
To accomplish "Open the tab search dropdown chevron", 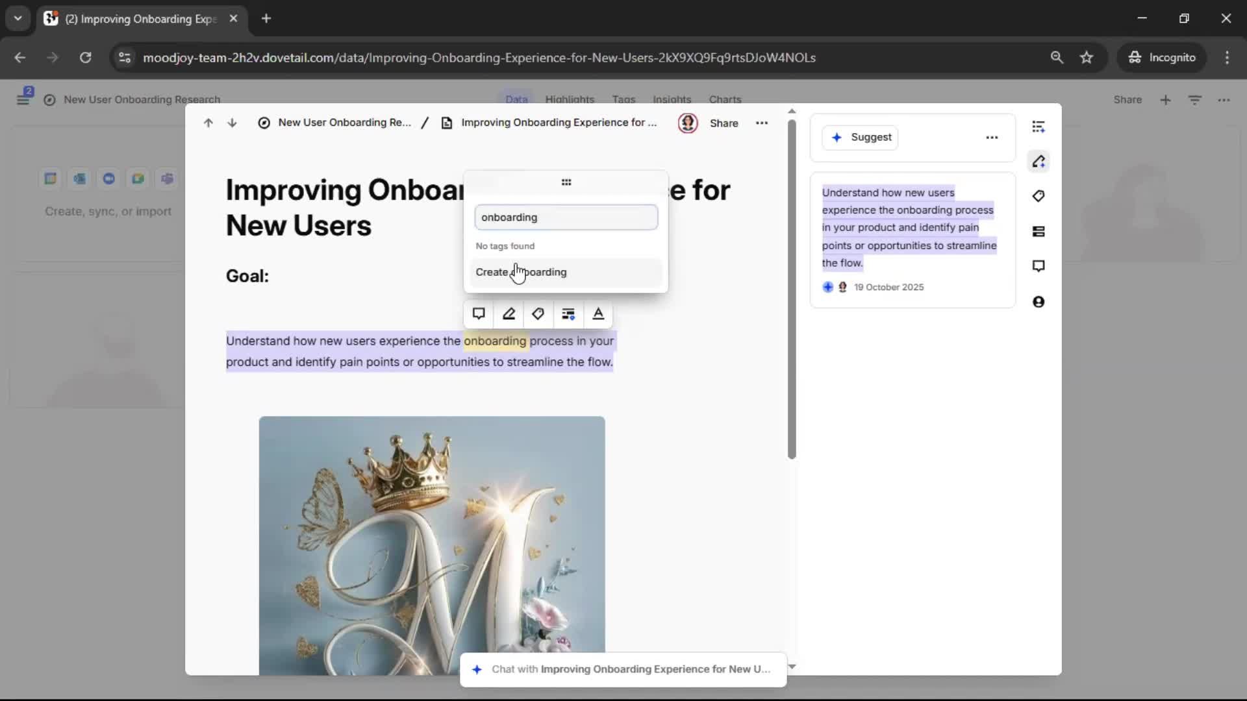I will (x=18, y=18).
